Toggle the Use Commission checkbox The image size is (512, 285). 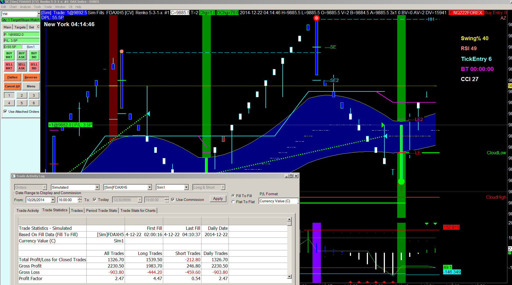point(173,200)
